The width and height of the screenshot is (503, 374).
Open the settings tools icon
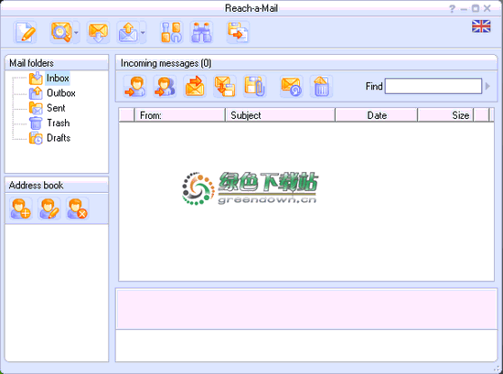pos(172,32)
